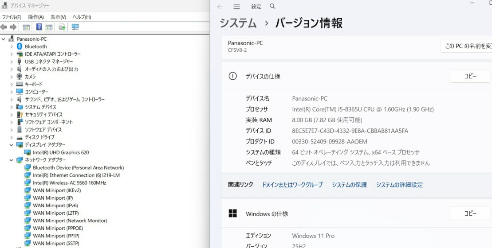The height and width of the screenshot is (248, 492).
Task: Open the 操作(A) menu
Action: pos(35,17)
